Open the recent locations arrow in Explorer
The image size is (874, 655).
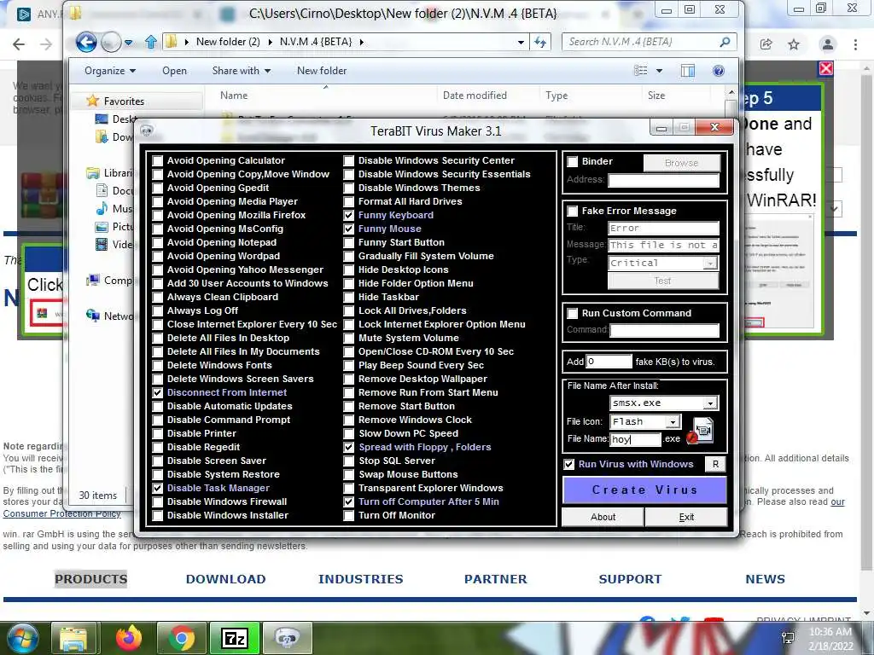[128, 43]
